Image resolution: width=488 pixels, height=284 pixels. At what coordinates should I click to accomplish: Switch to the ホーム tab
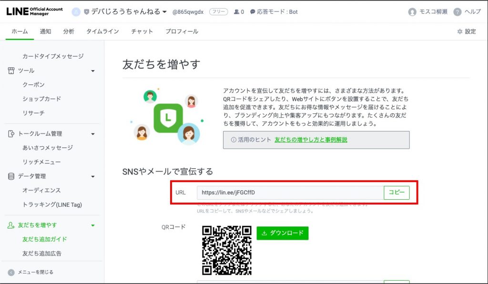[20, 31]
